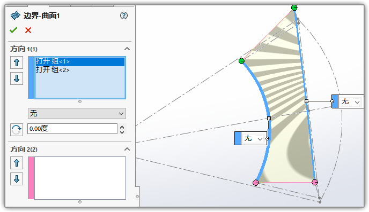Cancel the feature with red X
The image size is (369, 212).
tap(28, 30)
